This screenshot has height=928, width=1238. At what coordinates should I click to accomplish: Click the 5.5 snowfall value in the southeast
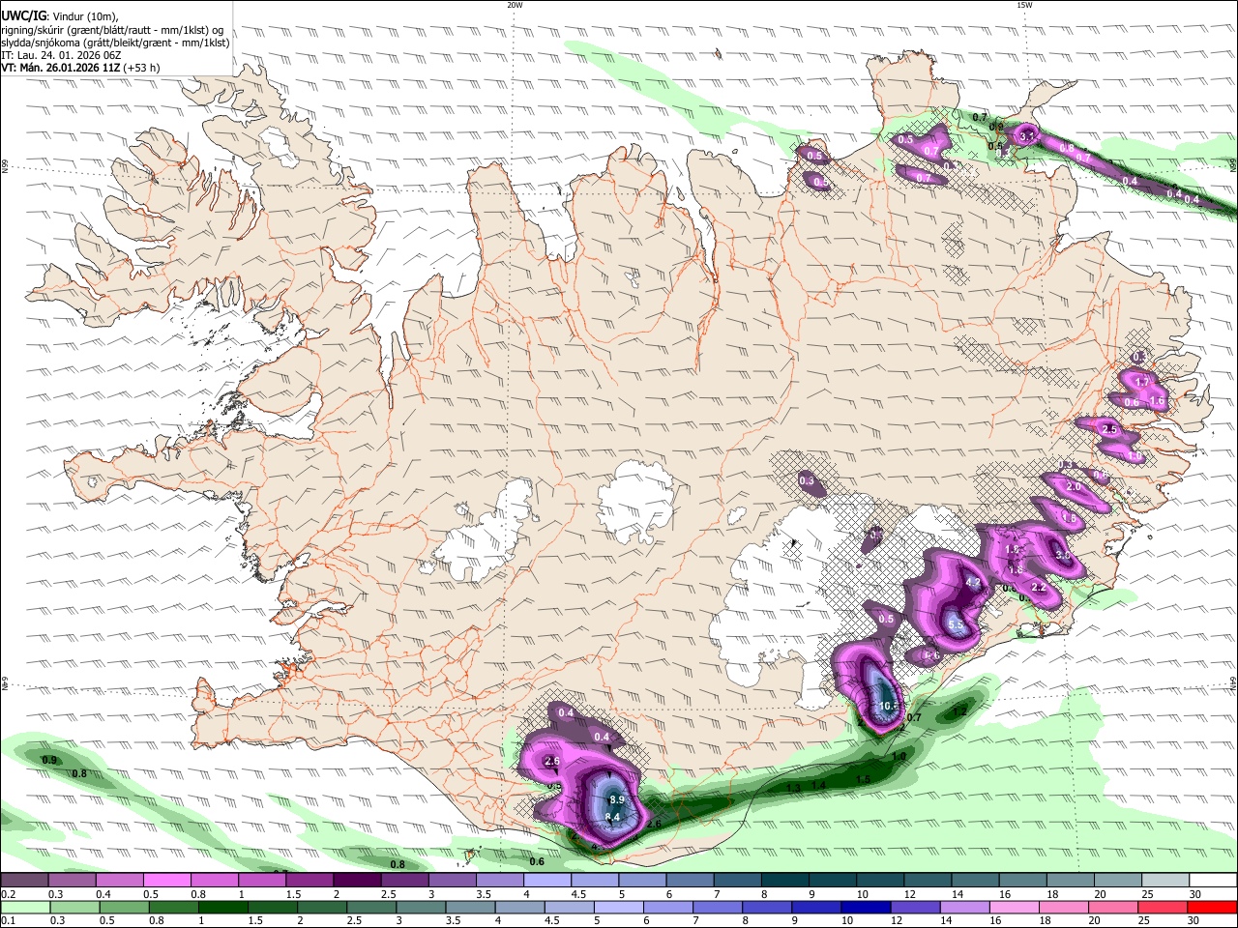[957, 625]
